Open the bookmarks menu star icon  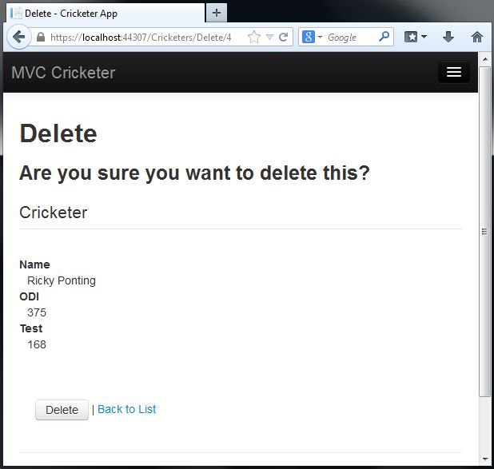click(411, 37)
